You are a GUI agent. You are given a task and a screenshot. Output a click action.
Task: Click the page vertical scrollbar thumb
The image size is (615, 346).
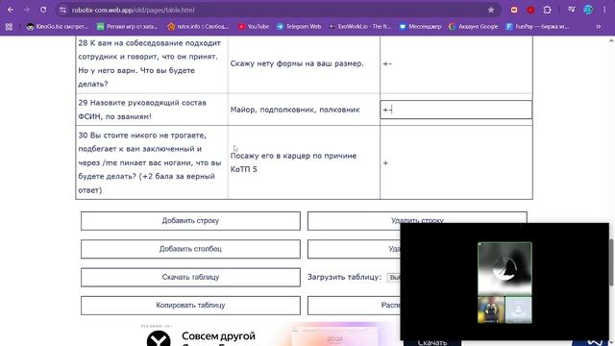[611, 262]
